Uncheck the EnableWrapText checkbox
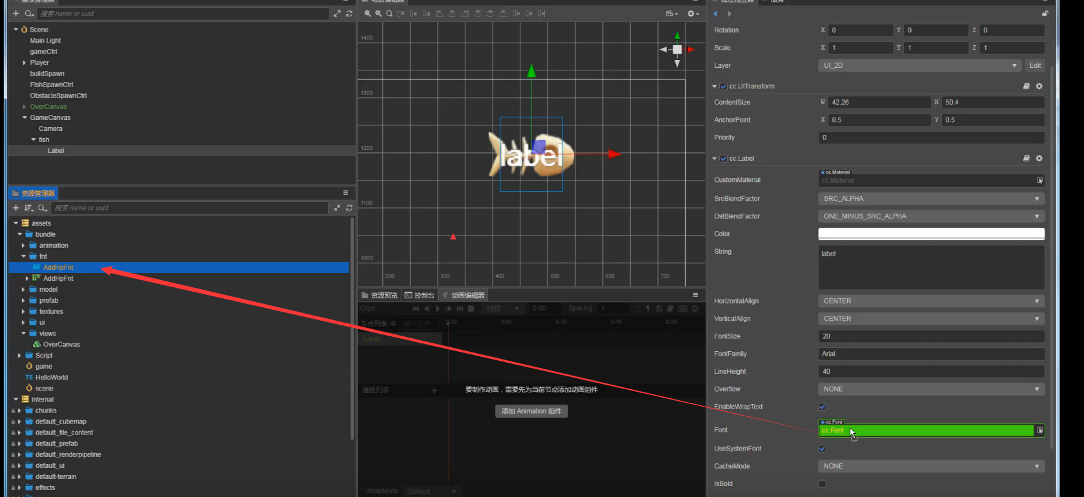Image resolution: width=1084 pixels, height=497 pixels. click(x=822, y=407)
